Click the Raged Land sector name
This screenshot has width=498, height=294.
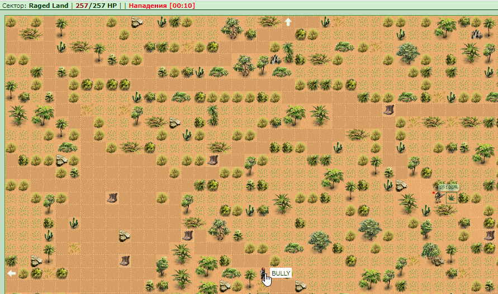49,6
